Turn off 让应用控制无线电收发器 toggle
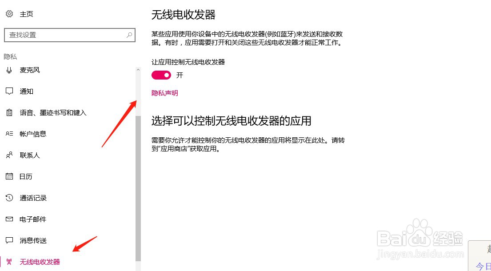 pos(161,75)
